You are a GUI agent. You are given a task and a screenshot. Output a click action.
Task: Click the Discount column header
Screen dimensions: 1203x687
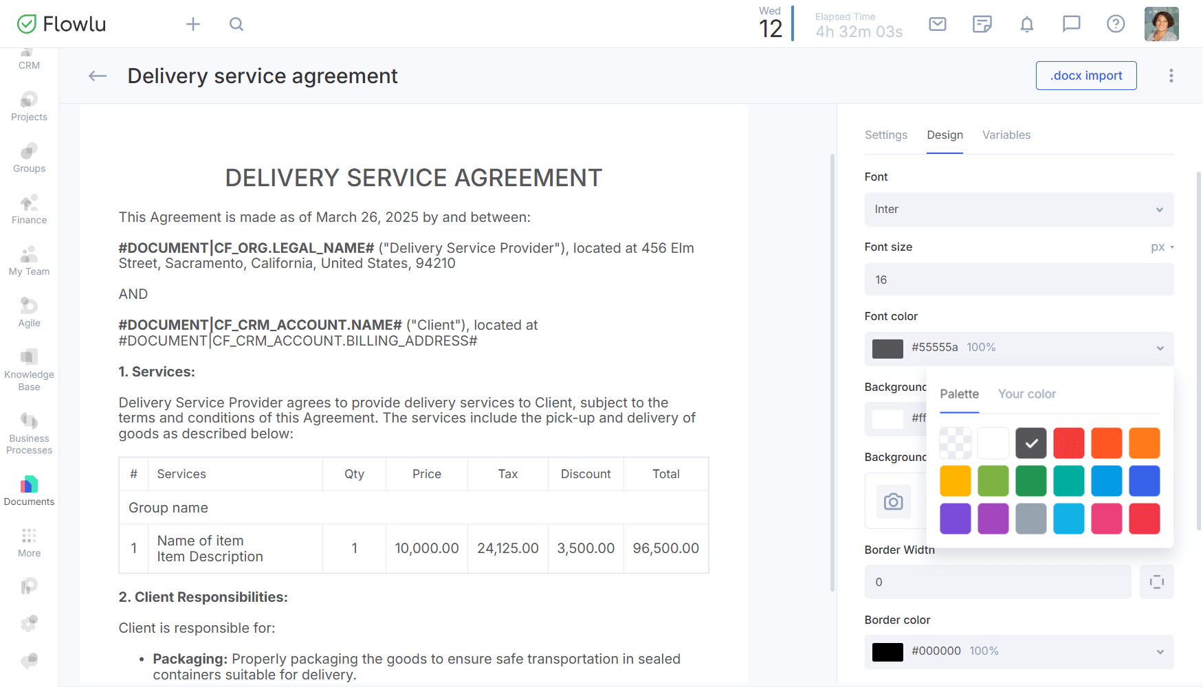[x=586, y=474]
